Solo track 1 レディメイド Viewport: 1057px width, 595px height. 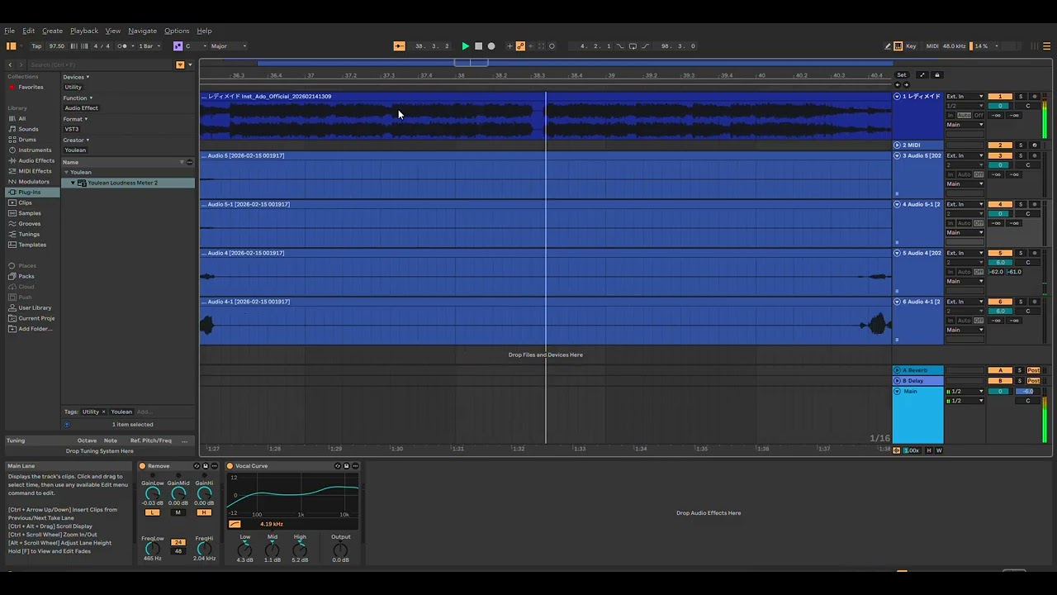pyautogui.click(x=1020, y=97)
